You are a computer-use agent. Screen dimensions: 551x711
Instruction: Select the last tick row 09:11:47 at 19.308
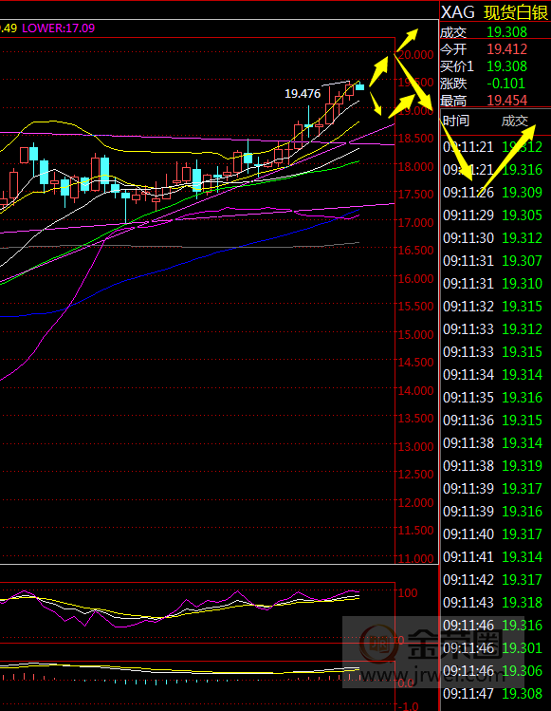tap(492, 693)
